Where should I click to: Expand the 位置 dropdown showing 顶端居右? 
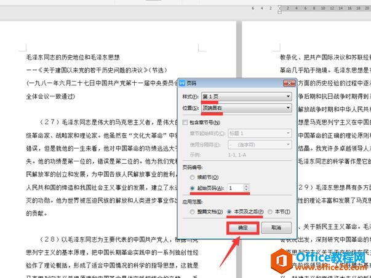pyautogui.click(x=246, y=108)
